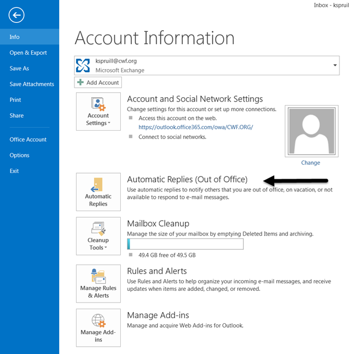Open Cleanup Tools dropdown button
This screenshot has height=354, width=349.
98,236
